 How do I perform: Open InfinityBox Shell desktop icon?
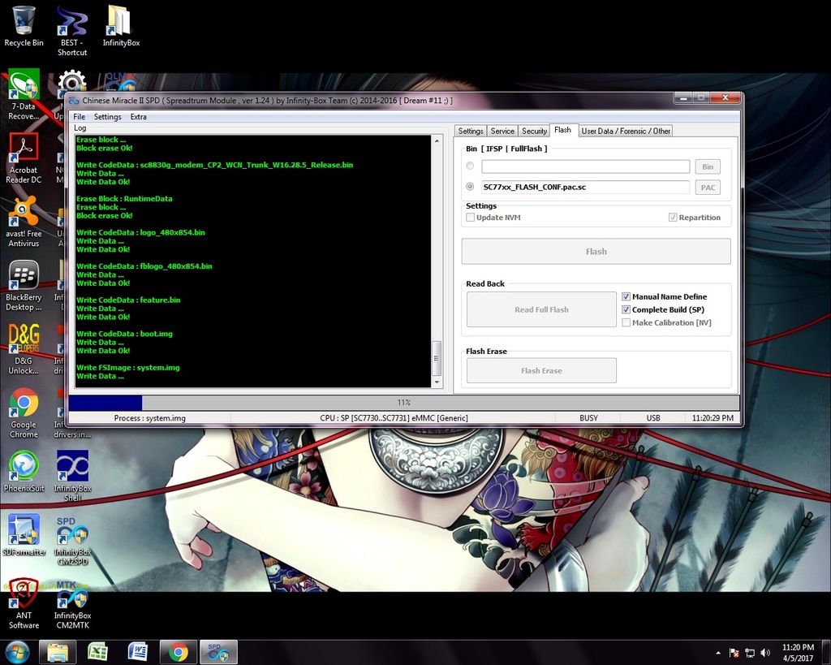pos(72,476)
